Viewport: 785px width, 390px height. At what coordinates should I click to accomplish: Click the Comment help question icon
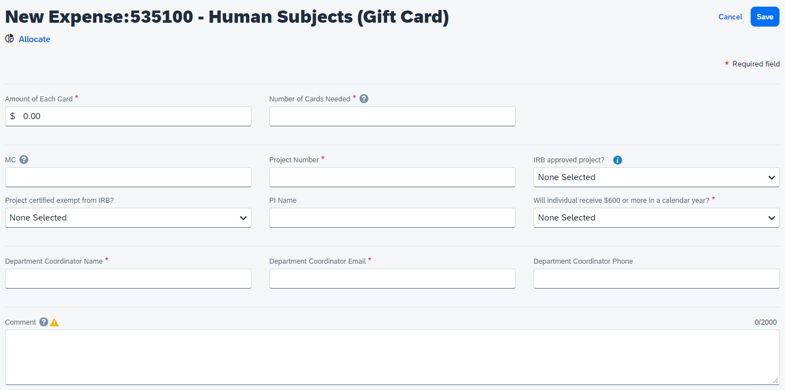[44, 322]
